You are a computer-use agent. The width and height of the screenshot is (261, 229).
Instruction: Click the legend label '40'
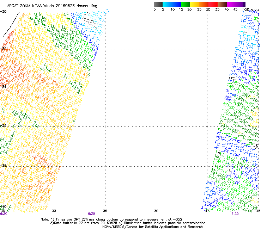226,10
